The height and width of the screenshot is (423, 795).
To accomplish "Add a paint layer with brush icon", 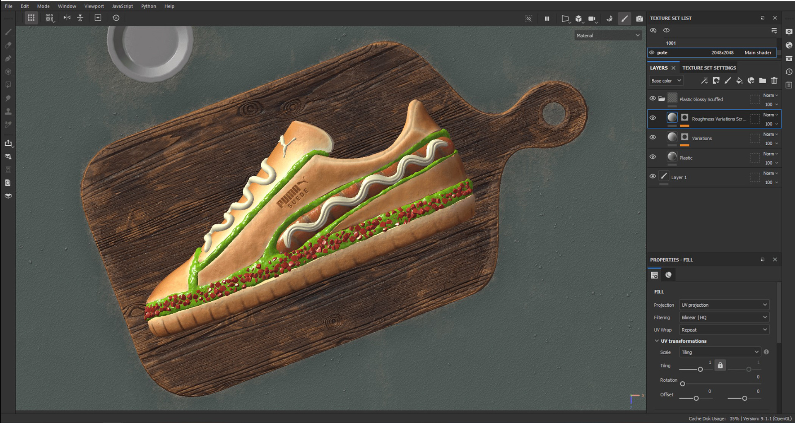I will pyautogui.click(x=728, y=81).
